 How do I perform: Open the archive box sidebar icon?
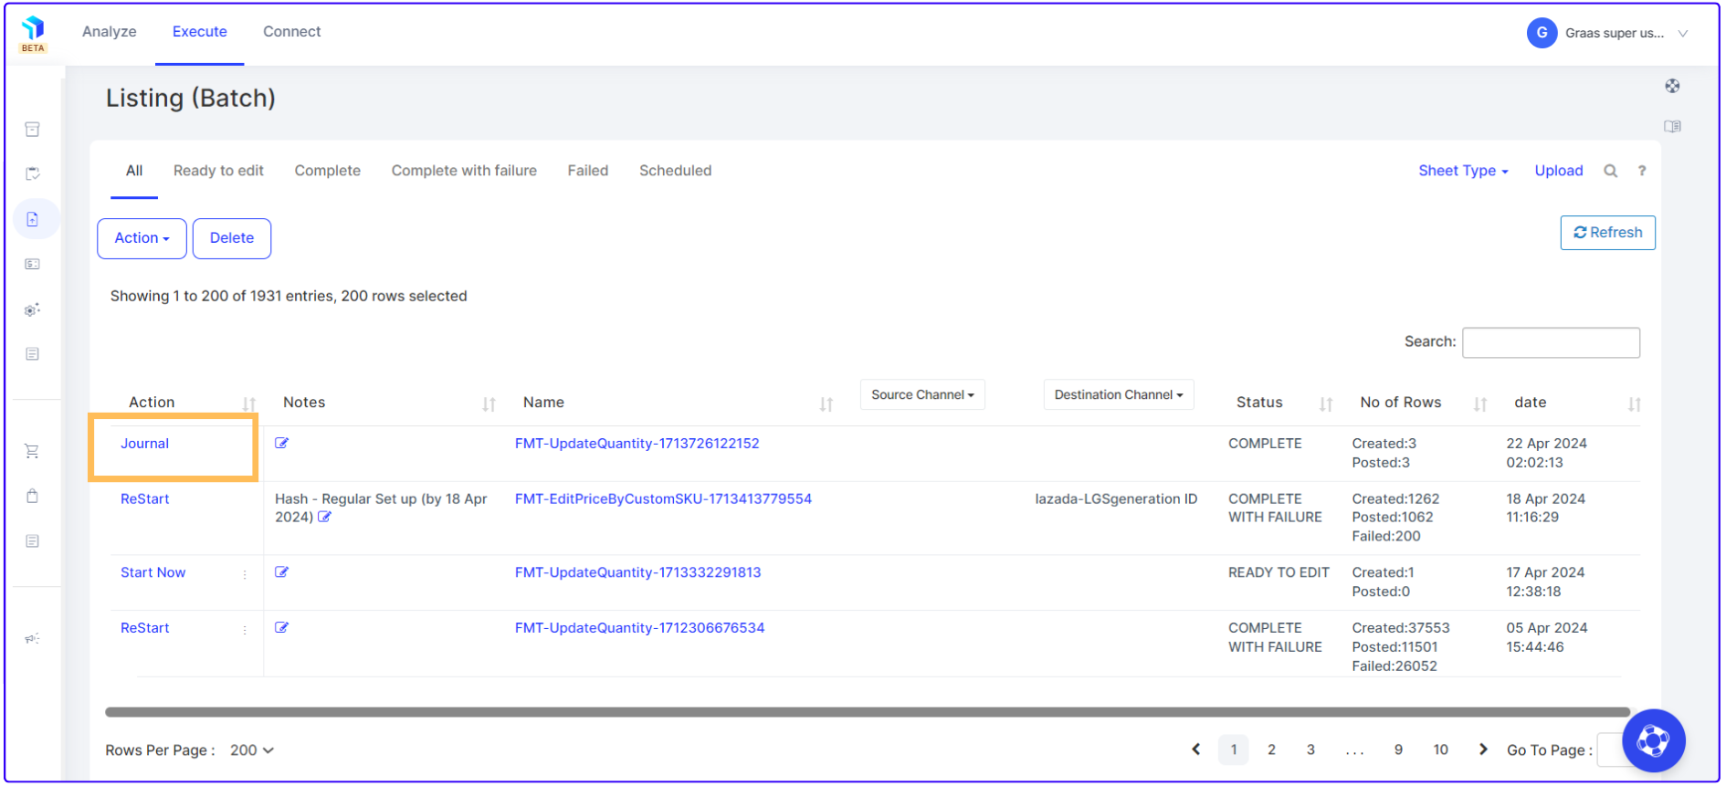(x=32, y=130)
